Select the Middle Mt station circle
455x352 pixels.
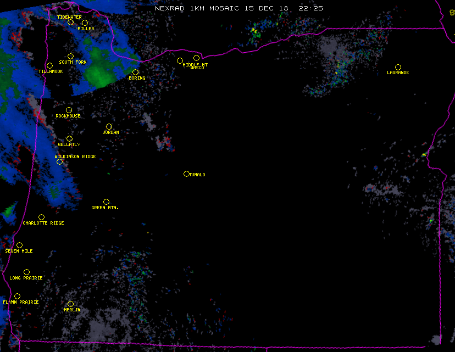tap(180, 60)
